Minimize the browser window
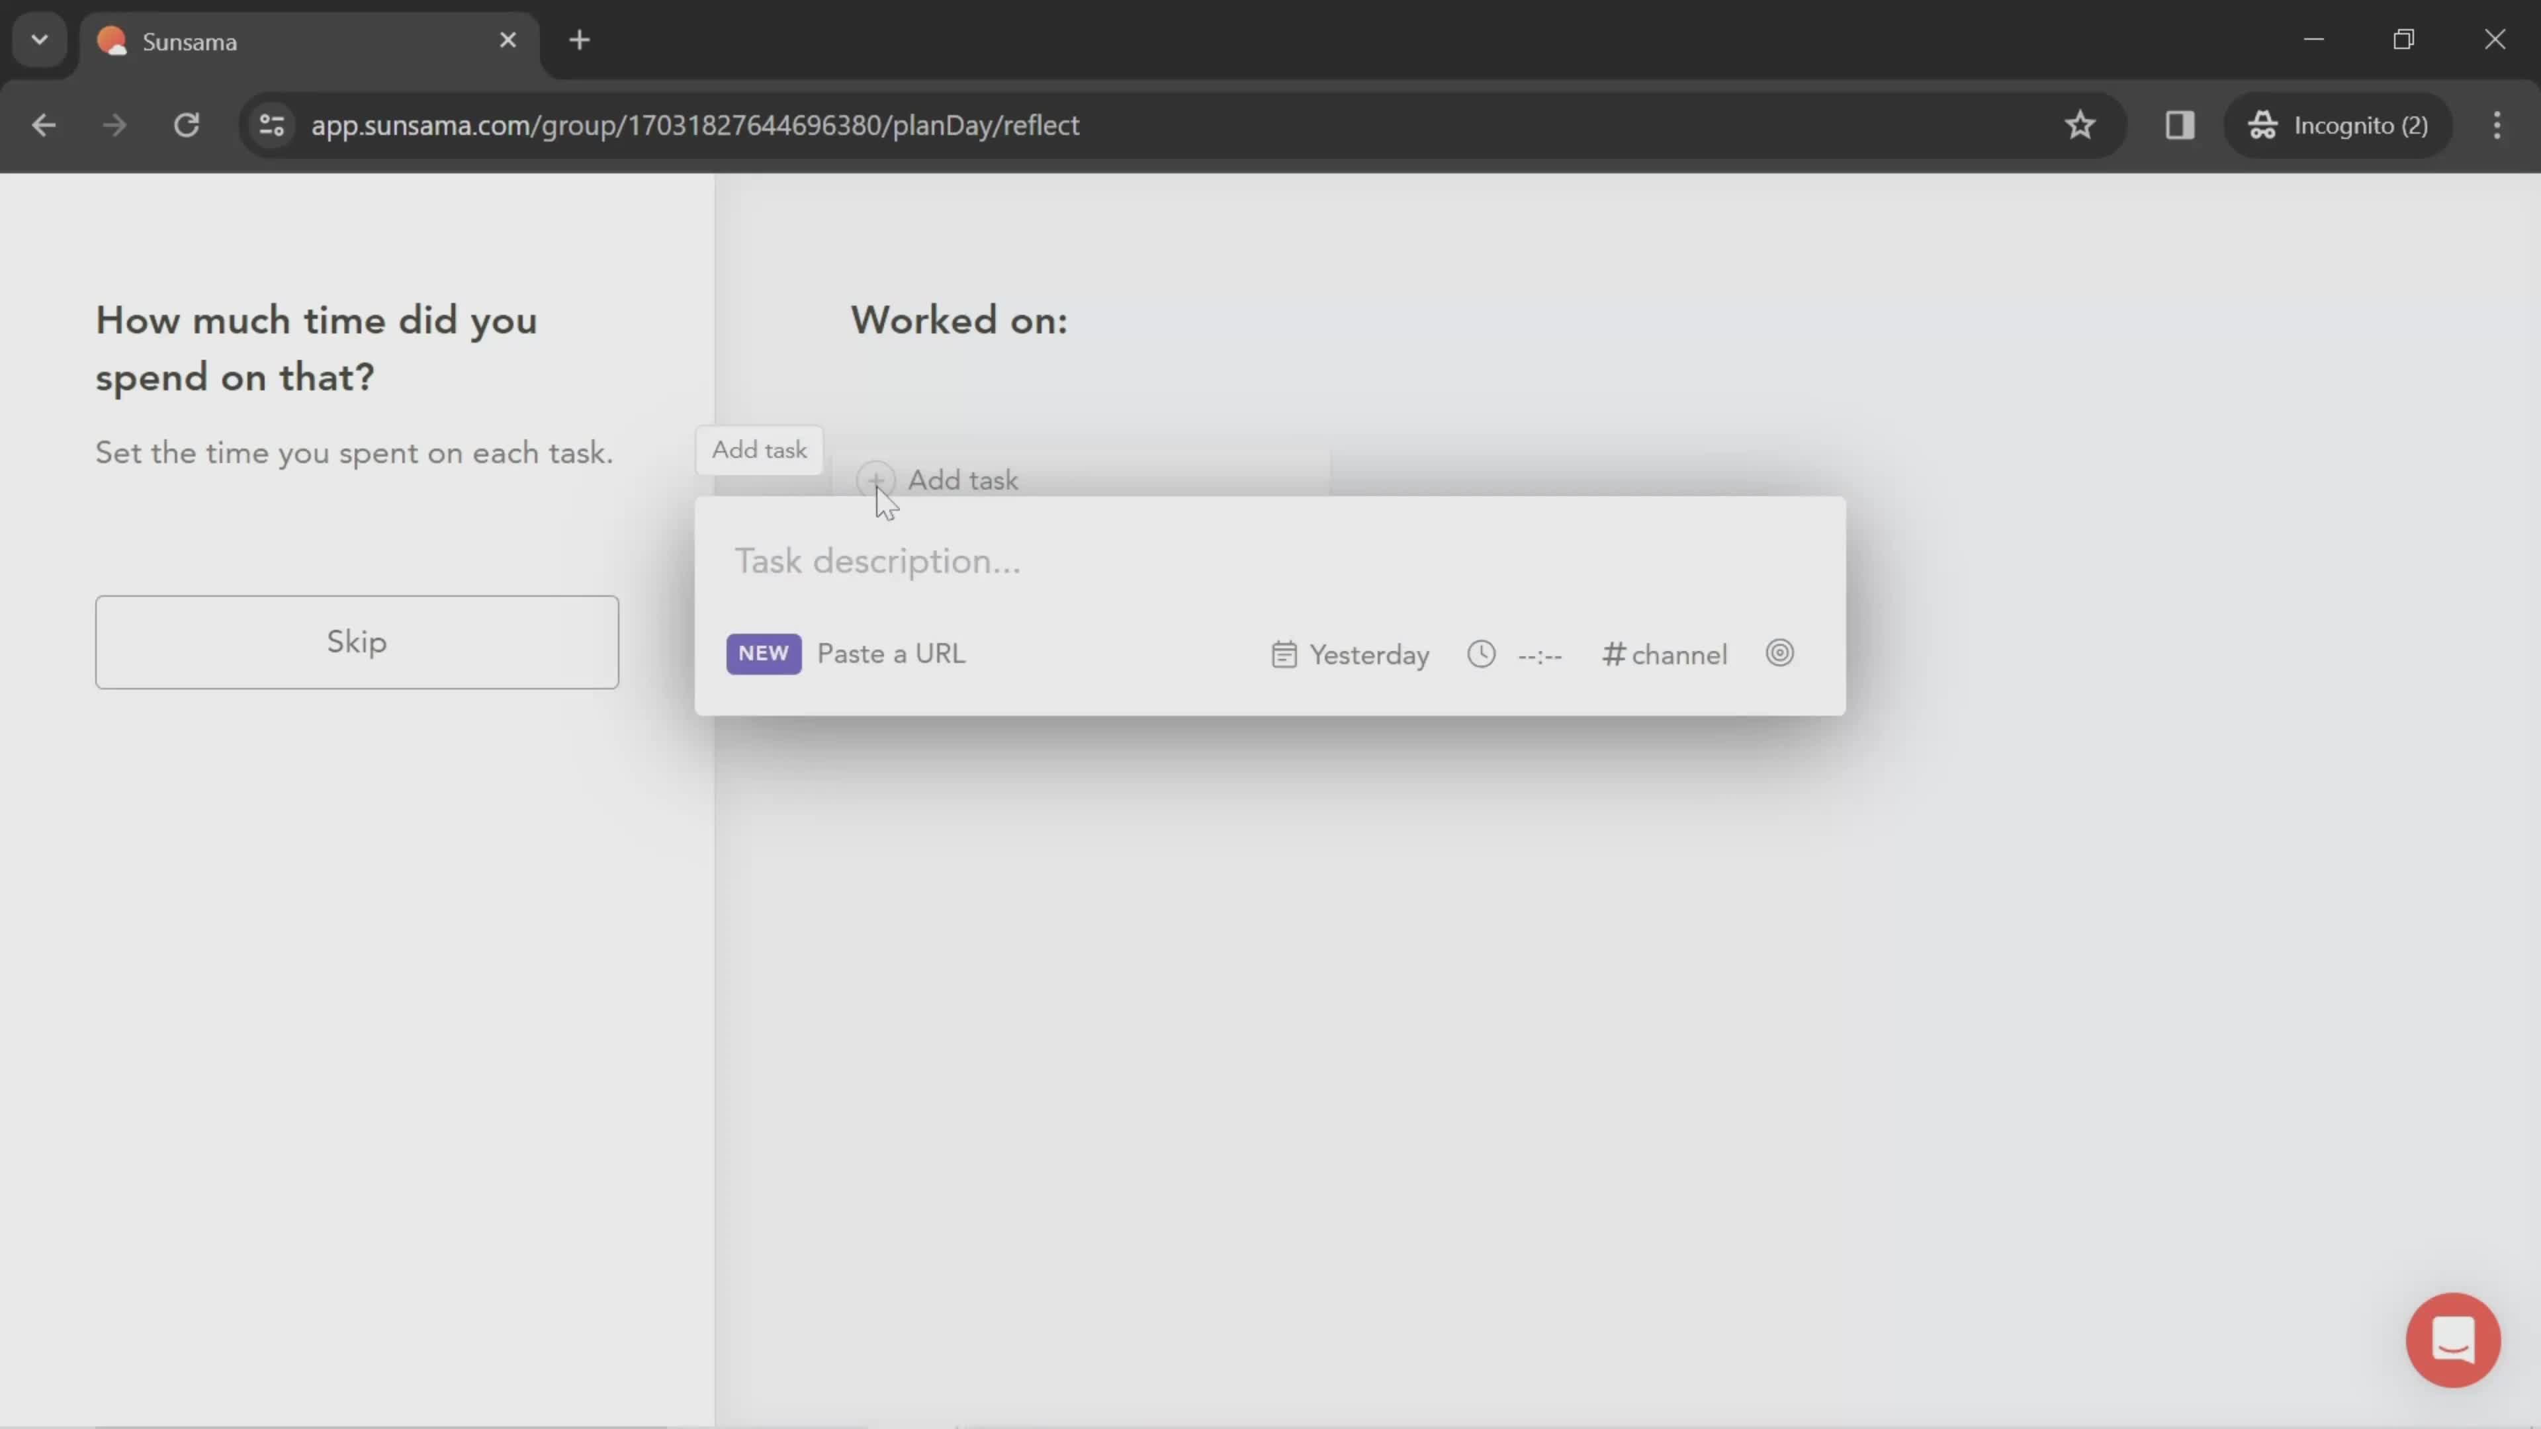The width and height of the screenshot is (2541, 1429). (2313, 40)
